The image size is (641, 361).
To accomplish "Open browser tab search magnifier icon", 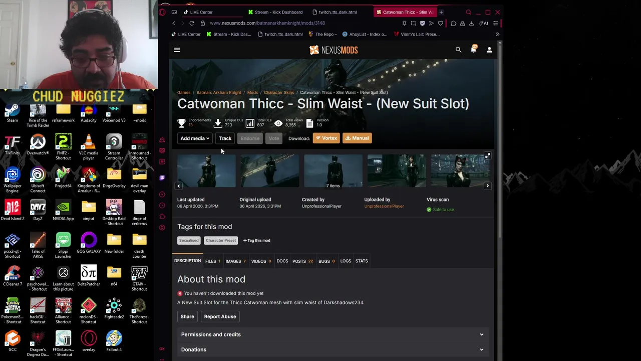I will point(468,12).
